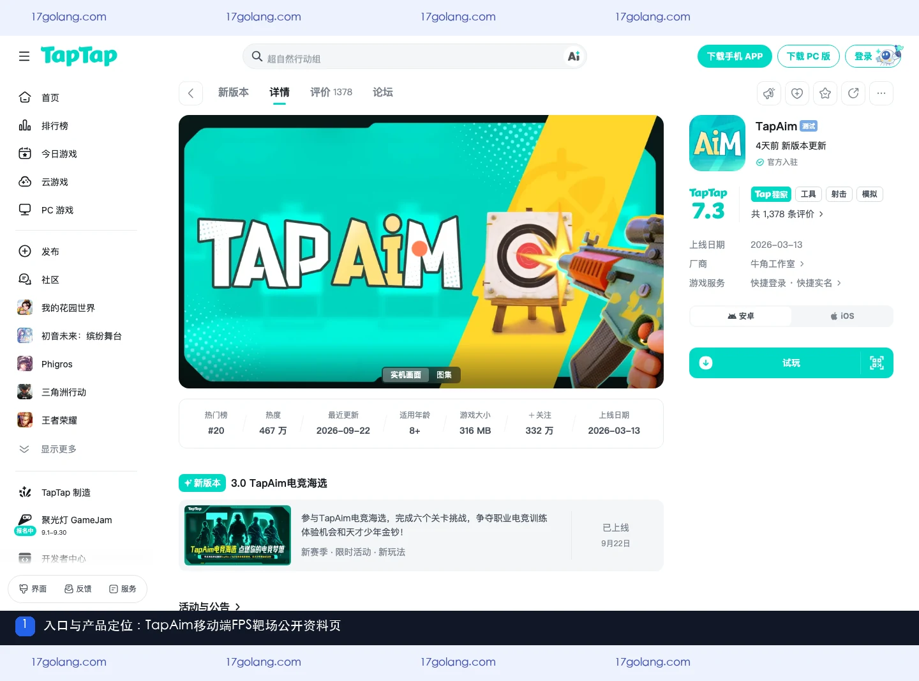
Task: Focus the search field 超自然行动组
Action: tap(415, 56)
